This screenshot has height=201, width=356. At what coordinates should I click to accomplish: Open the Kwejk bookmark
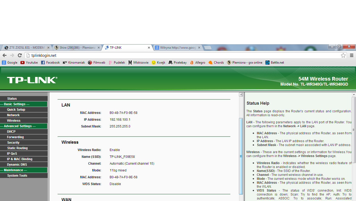point(158,63)
